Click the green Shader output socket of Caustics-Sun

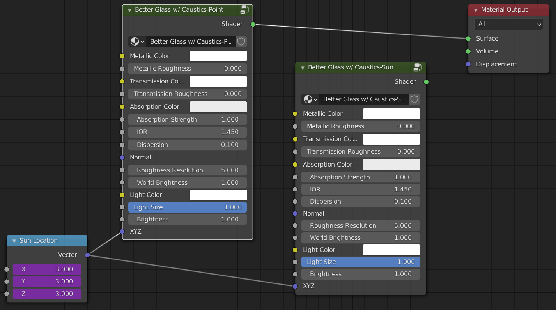coord(426,82)
